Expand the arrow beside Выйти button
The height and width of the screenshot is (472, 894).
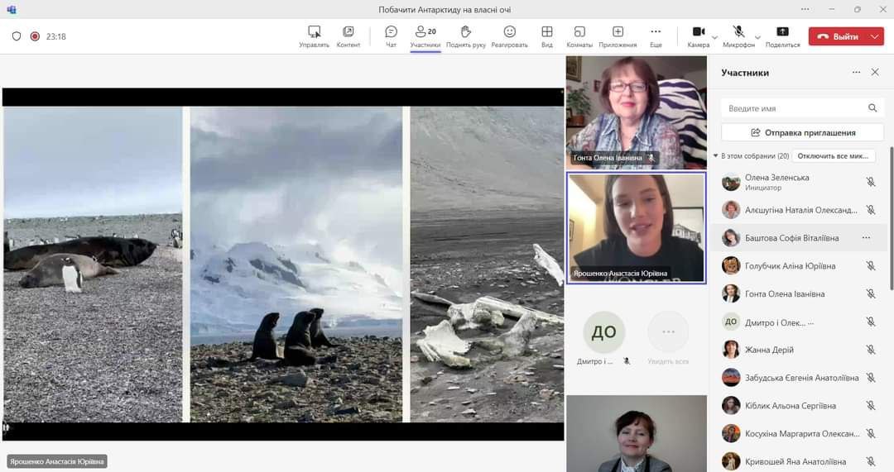875,36
